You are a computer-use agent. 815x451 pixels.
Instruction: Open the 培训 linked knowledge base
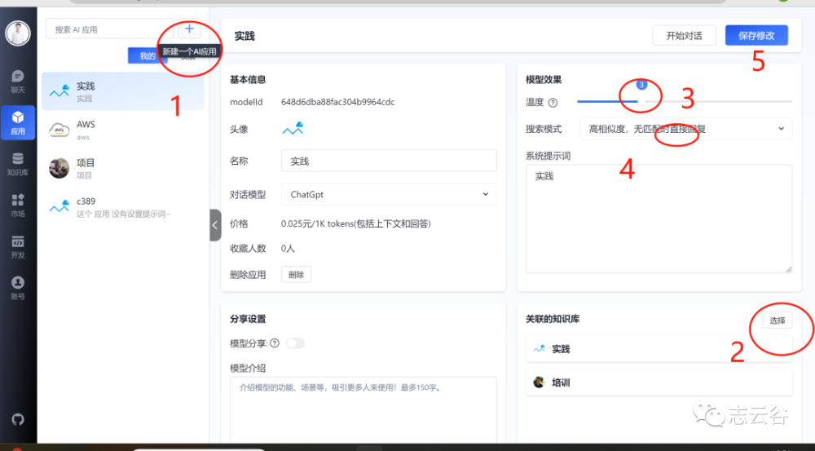pyautogui.click(x=659, y=382)
